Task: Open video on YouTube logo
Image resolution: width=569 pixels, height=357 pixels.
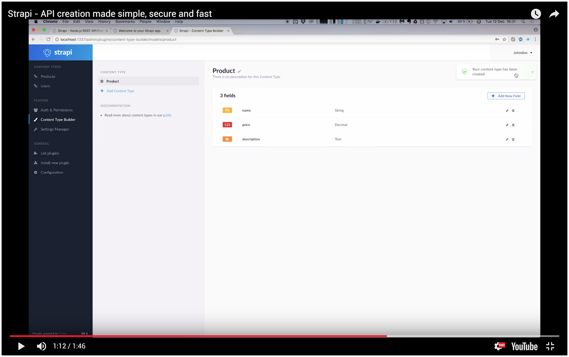Action: click(524, 347)
